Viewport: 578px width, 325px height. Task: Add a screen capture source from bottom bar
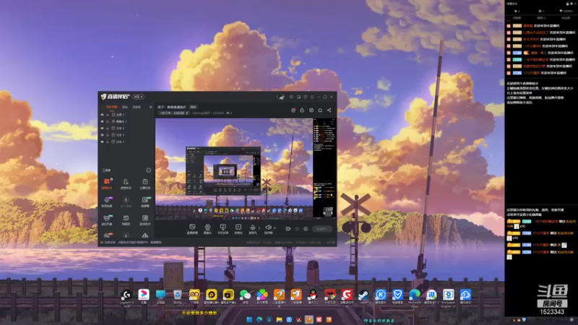point(192,228)
